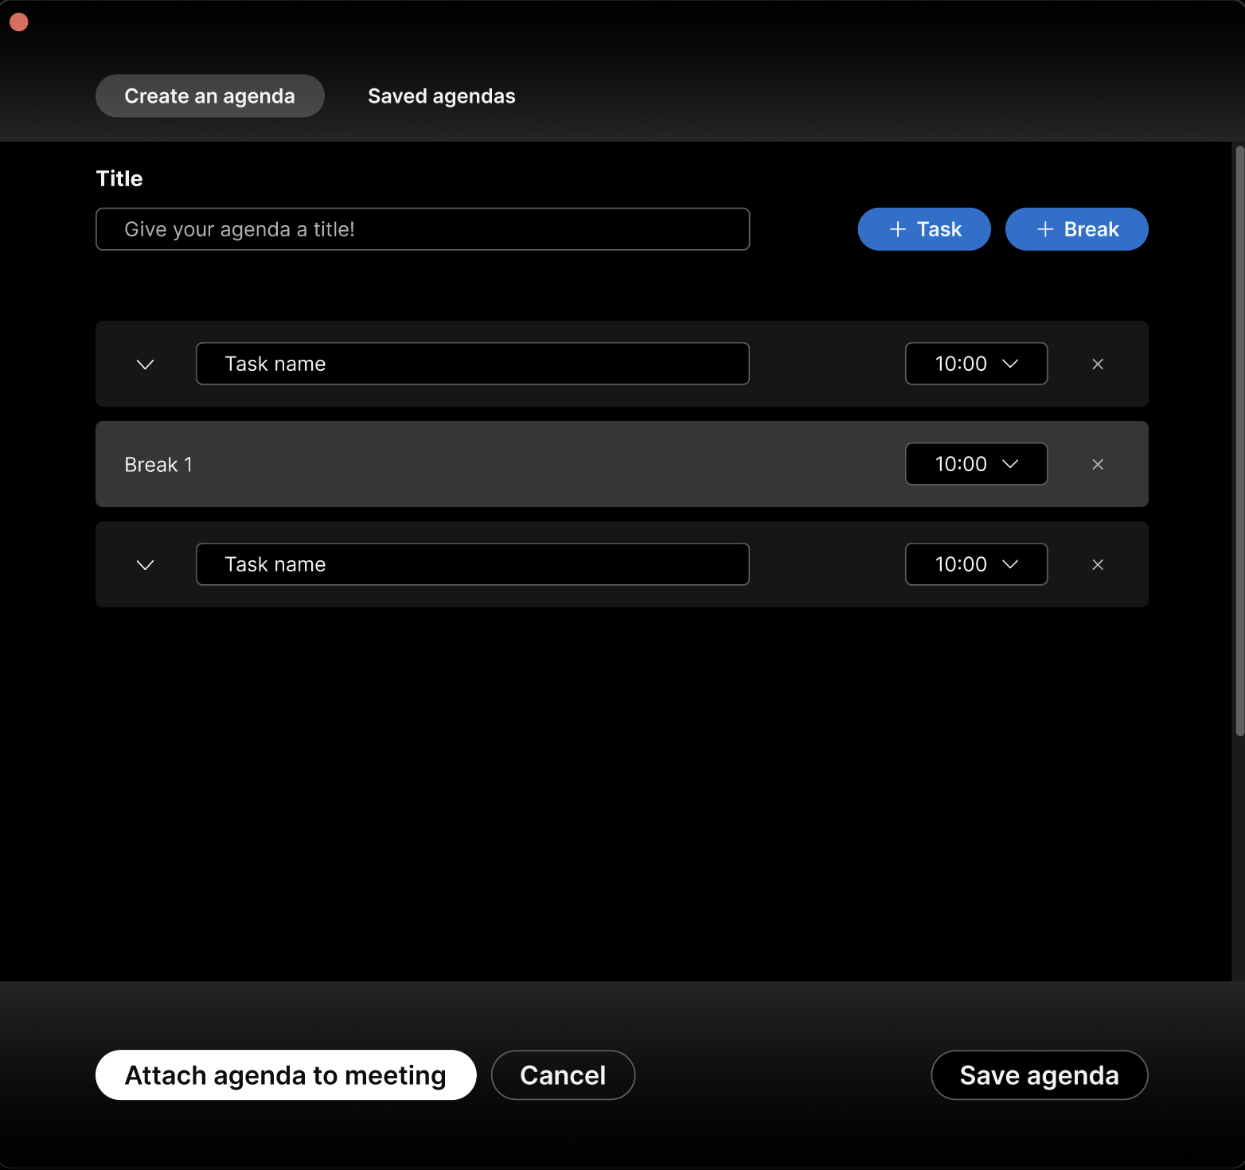This screenshot has height=1170, width=1245.
Task: Switch to the Saved agendas tab
Action: [x=441, y=96]
